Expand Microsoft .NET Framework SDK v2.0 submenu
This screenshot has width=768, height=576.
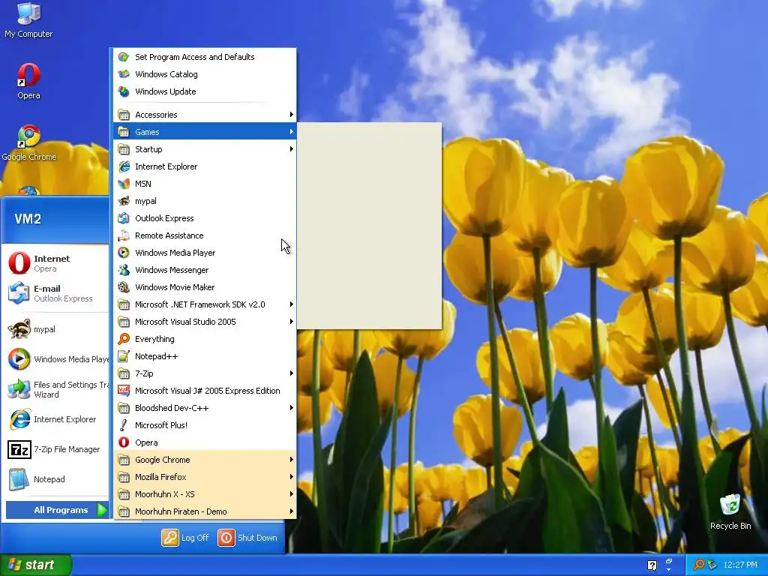(205, 304)
